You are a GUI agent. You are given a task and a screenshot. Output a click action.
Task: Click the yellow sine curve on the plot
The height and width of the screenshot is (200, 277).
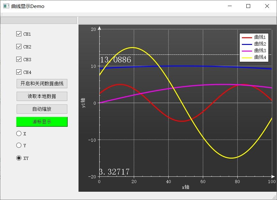coord(133,48)
